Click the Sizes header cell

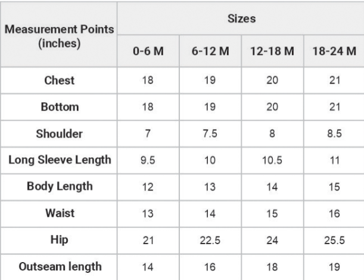coord(241,19)
